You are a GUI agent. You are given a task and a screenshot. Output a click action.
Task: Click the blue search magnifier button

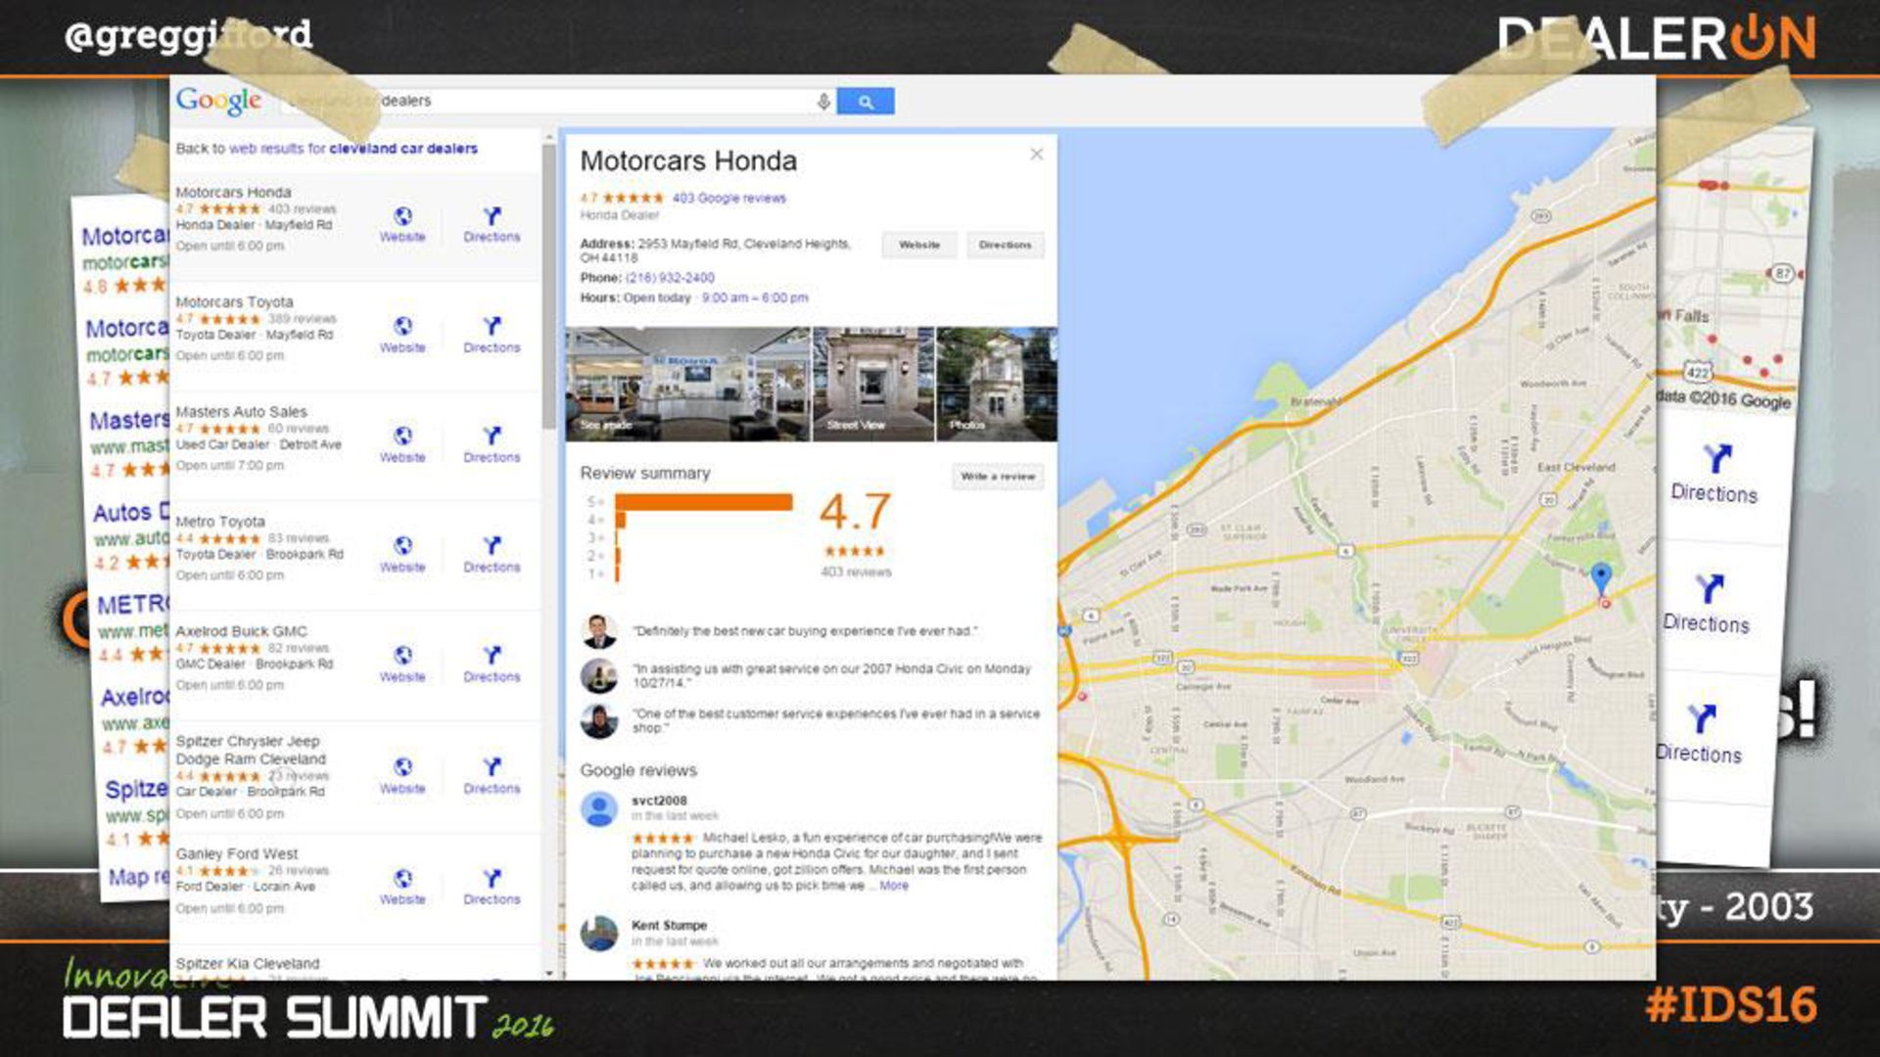(866, 101)
